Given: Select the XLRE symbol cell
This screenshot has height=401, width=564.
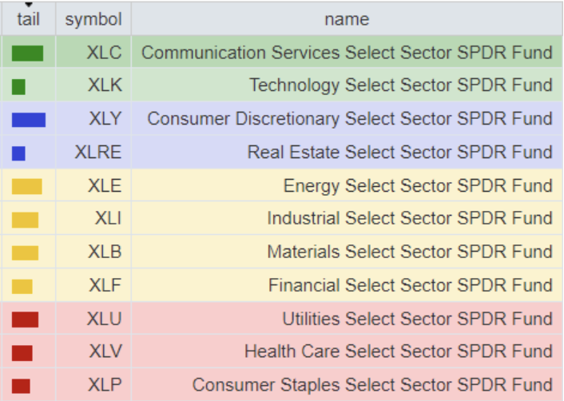Looking at the screenshot, I should click(97, 152).
